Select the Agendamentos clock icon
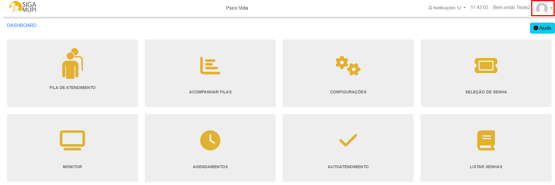This screenshot has width=555, height=185. (210, 140)
